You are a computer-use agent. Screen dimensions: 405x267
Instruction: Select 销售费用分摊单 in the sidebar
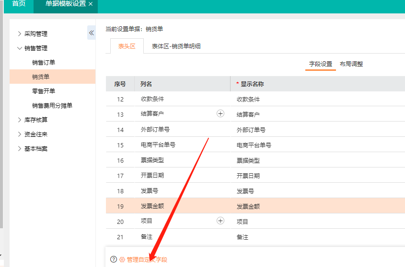tap(52, 105)
